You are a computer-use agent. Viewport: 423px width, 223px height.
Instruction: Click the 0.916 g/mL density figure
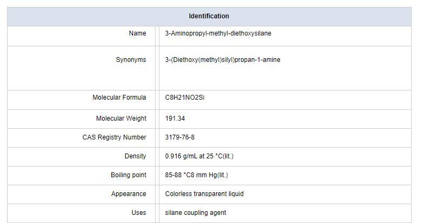click(181, 156)
